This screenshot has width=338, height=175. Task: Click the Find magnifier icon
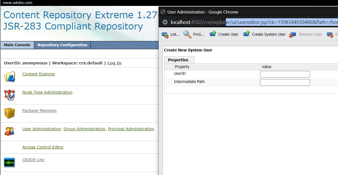[187, 34]
